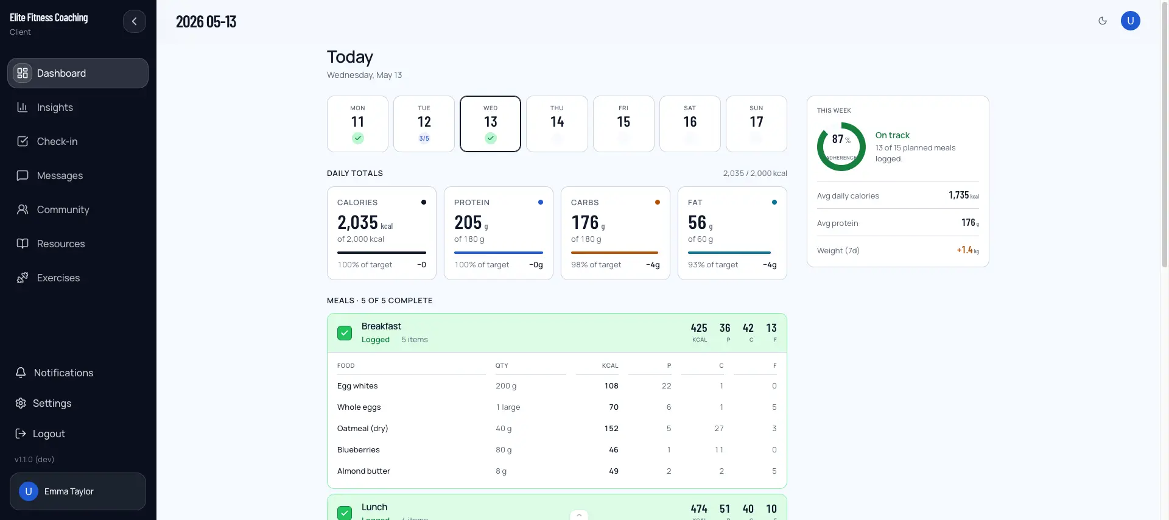This screenshot has height=520, width=1169.
Task: Click the Calories progress bar
Action: coord(382,253)
